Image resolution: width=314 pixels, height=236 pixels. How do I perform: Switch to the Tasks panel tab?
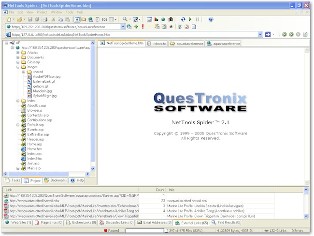[13, 180]
